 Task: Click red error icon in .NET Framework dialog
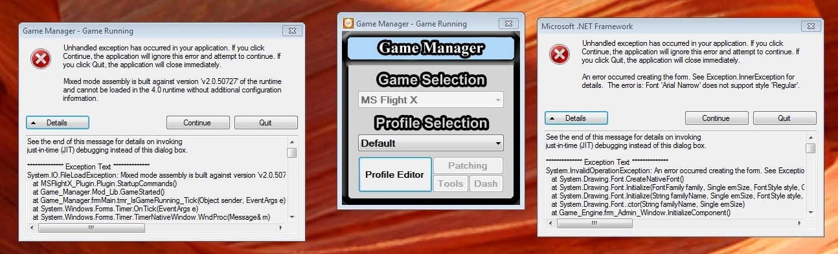(x=559, y=54)
